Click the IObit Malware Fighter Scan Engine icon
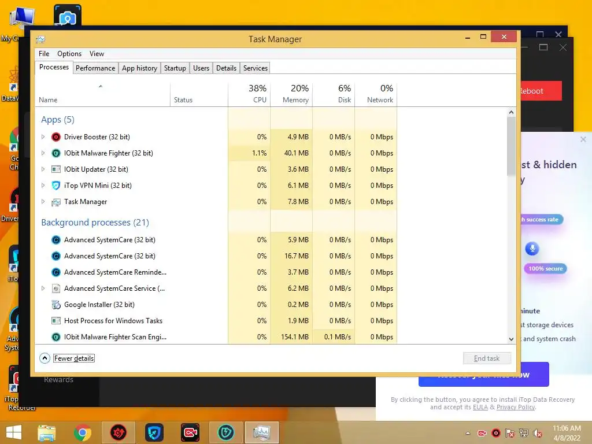The width and height of the screenshot is (592, 444). pos(56,337)
